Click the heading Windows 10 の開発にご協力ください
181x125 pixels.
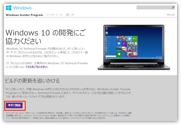46,37
